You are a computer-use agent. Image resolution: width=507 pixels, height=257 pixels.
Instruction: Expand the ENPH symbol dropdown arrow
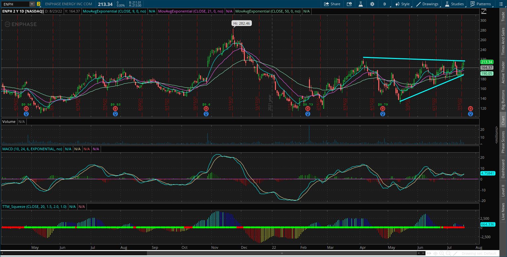[x=31, y=4]
